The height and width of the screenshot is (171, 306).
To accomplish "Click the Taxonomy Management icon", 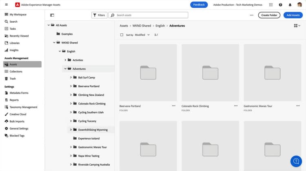I will [7, 107].
